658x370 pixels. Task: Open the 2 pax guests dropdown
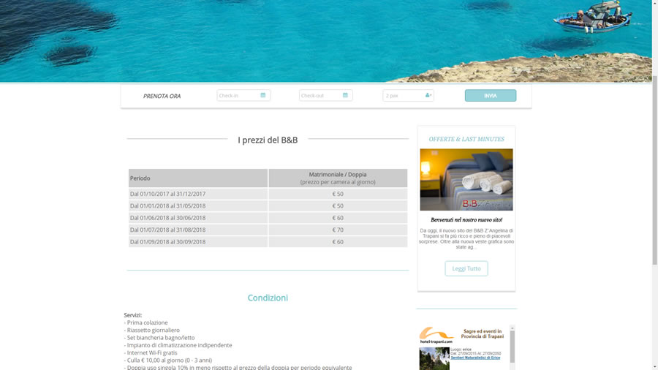point(408,95)
